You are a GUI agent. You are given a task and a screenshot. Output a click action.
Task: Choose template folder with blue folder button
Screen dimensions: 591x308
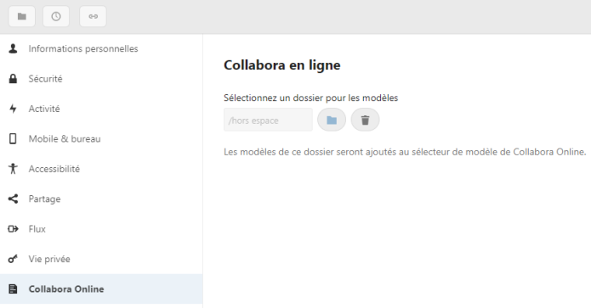click(x=332, y=120)
